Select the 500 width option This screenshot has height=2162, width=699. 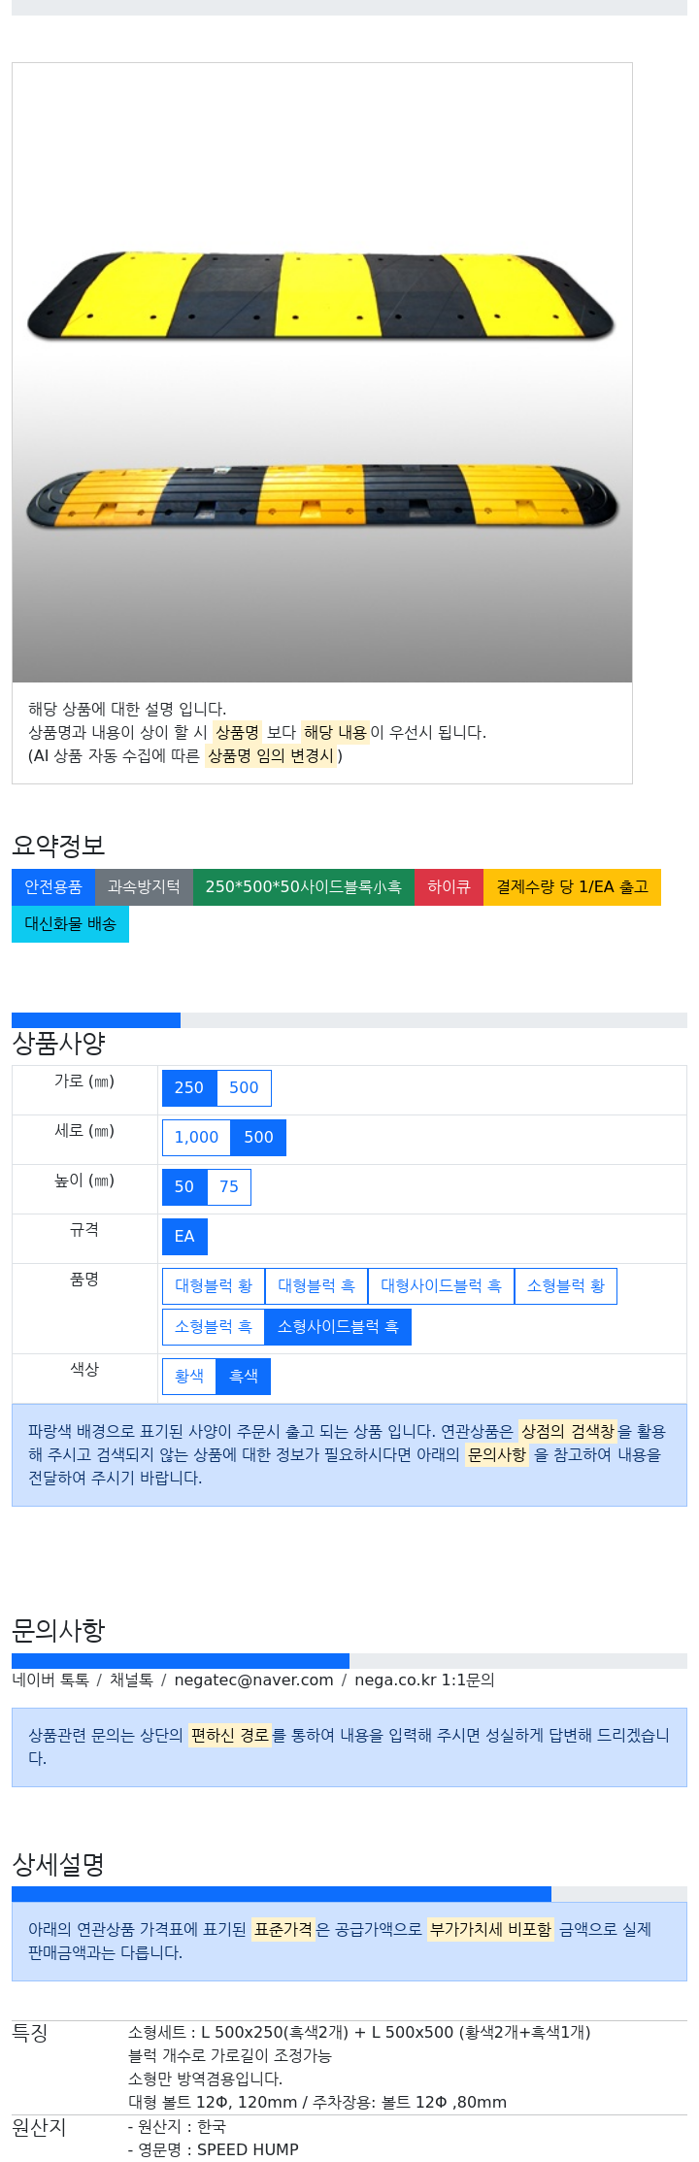pyautogui.click(x=244, y=1088)
